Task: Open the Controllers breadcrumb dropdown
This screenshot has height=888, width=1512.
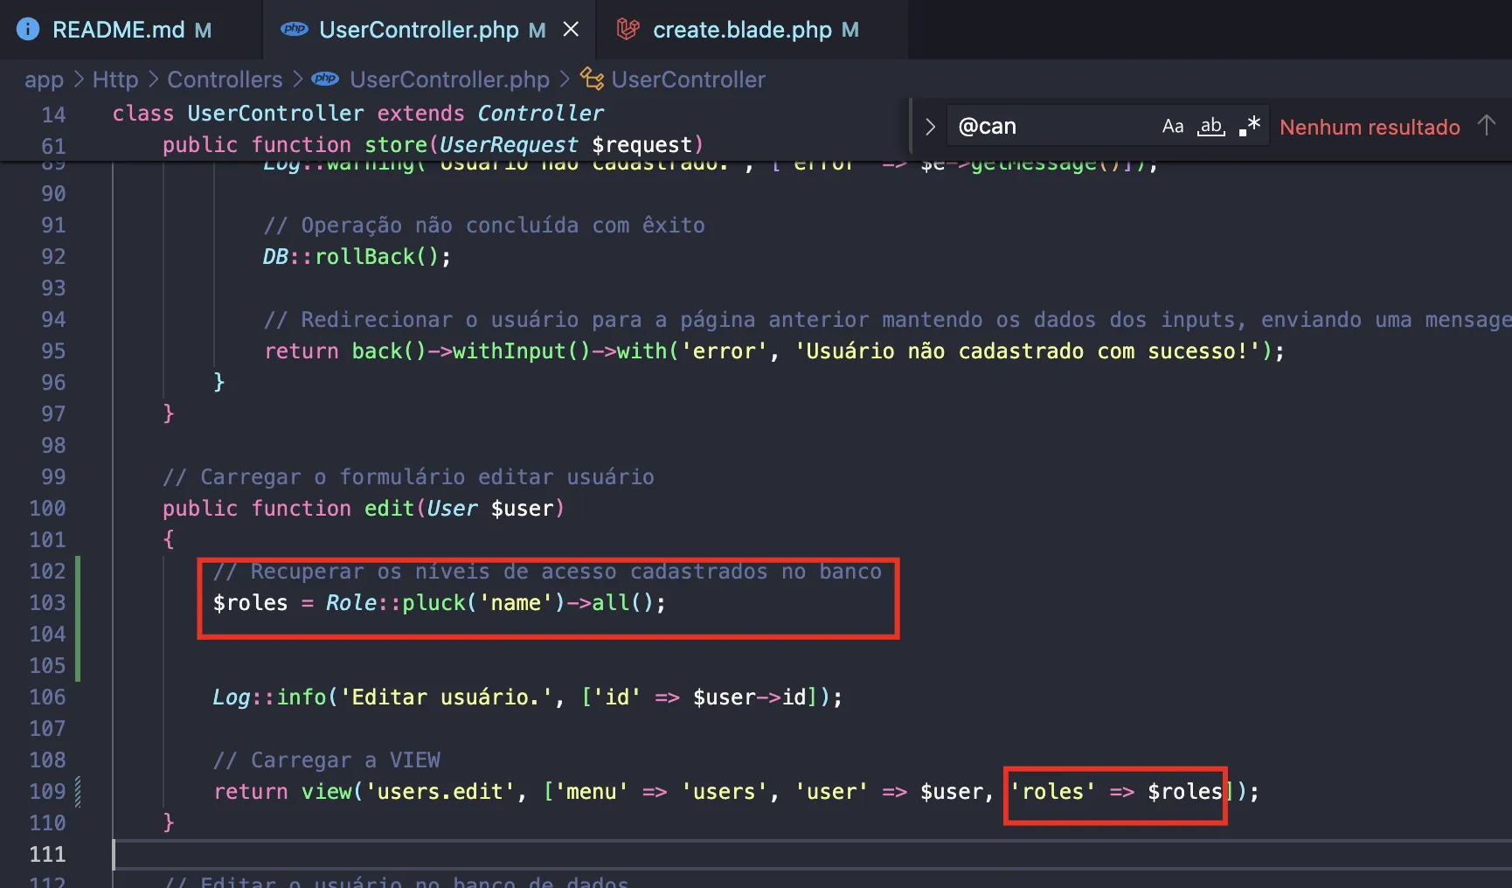Action: (x=225, y=79)
